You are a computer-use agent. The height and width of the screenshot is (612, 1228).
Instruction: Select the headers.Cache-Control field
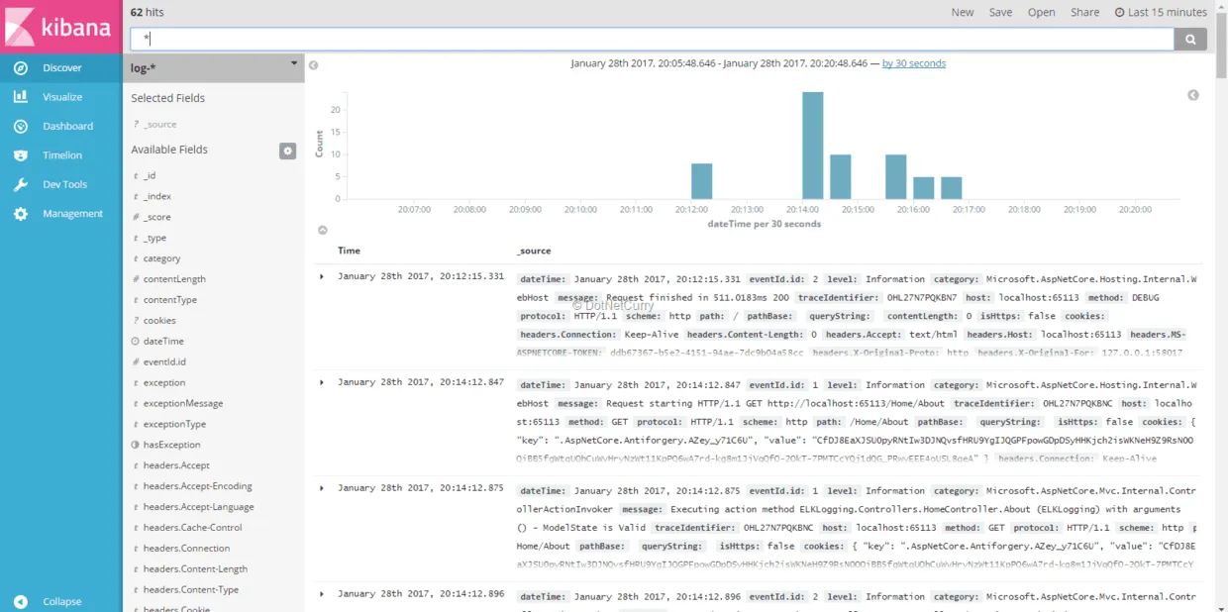[193, 528]
